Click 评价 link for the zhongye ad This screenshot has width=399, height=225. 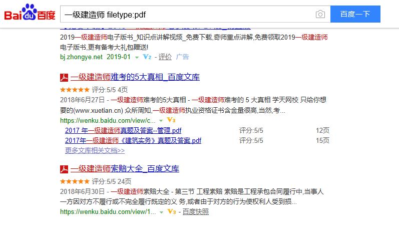click(x=165, y=57)
